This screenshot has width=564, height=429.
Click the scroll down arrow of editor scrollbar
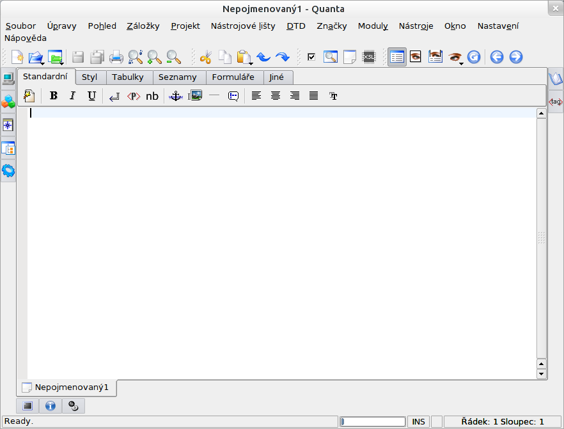coord(542,373)
